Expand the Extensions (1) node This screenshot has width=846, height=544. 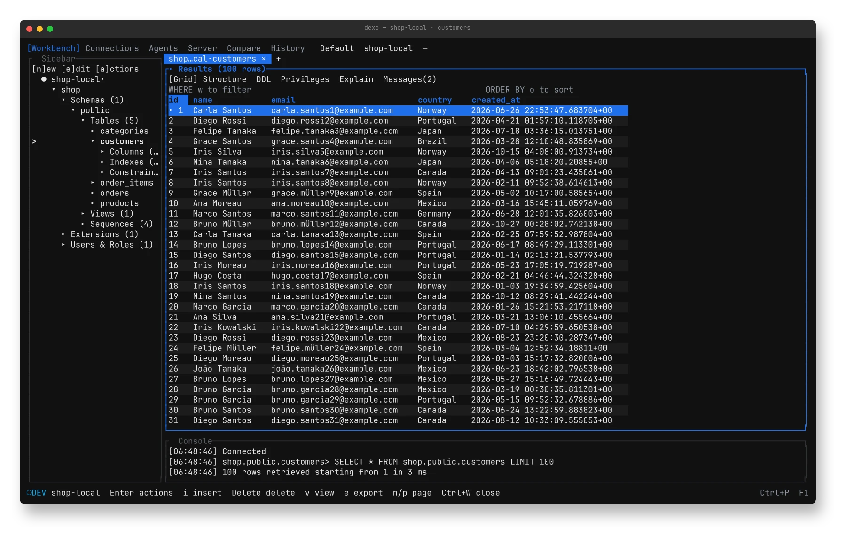[x=63, y=234]
